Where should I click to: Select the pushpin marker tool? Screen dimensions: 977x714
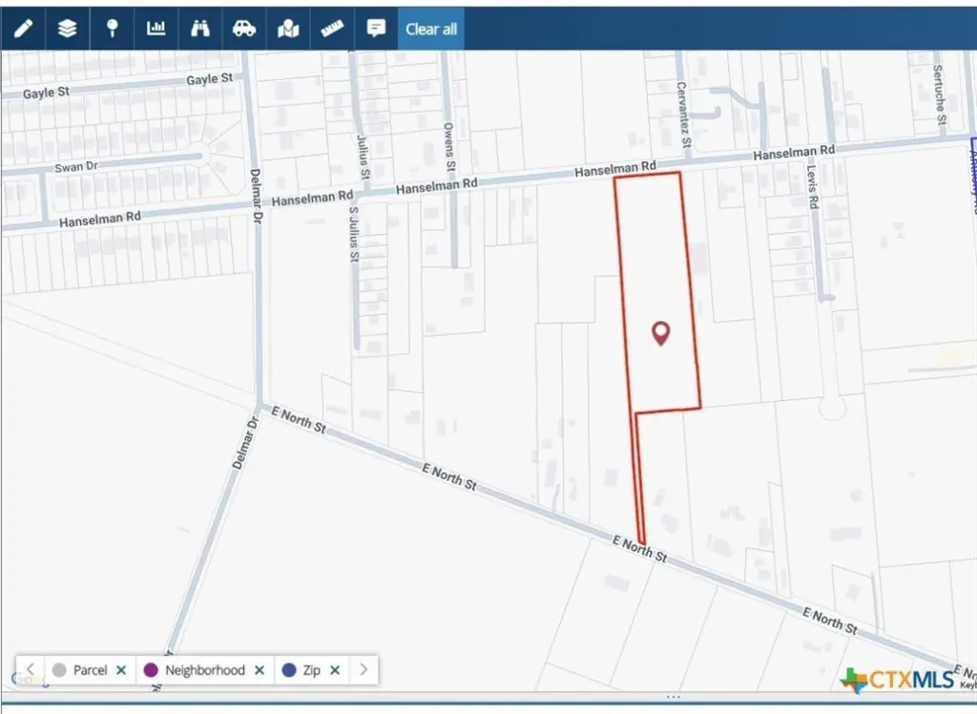pos(112,28)
